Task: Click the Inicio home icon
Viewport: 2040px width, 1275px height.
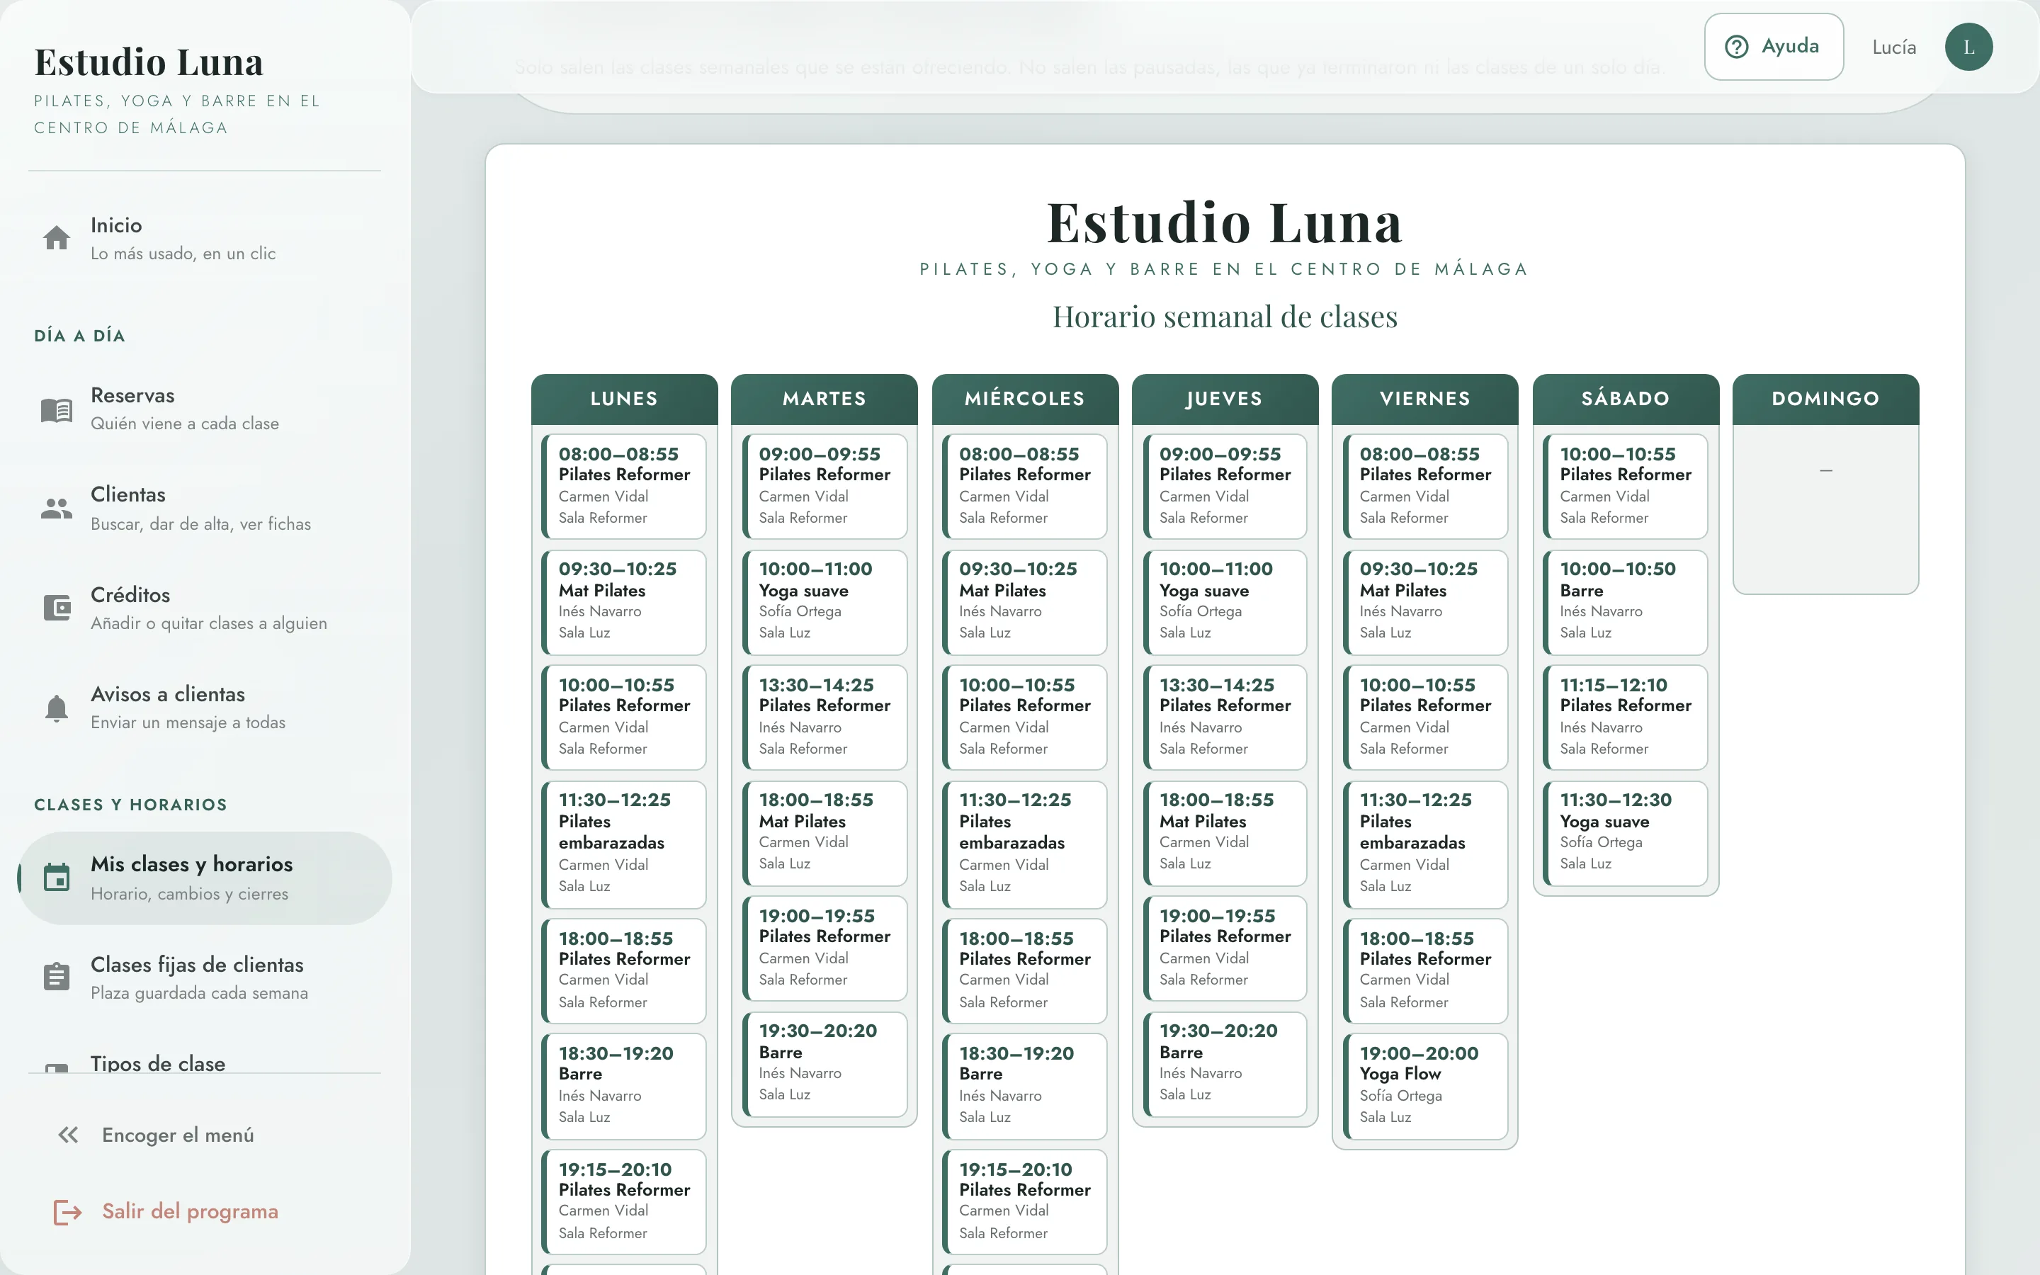Action: click(x=57, y=239)
